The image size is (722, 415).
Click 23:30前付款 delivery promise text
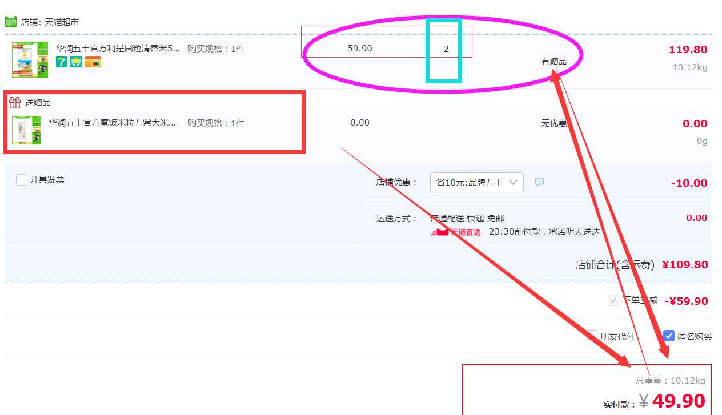544,232
